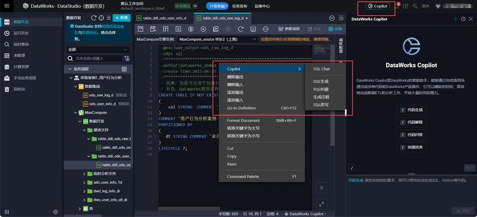
Task: Choose Command Palette in context menu
Action: [x=262, y=177]
